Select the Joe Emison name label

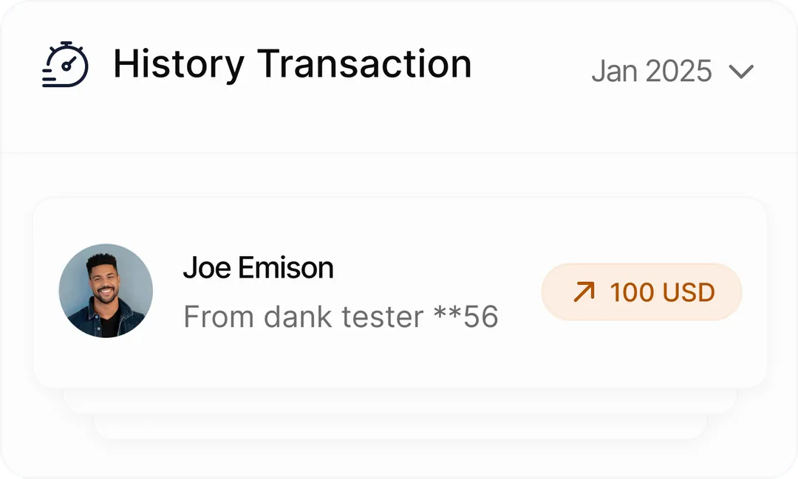pyautogui.click(x=258, y=268)
